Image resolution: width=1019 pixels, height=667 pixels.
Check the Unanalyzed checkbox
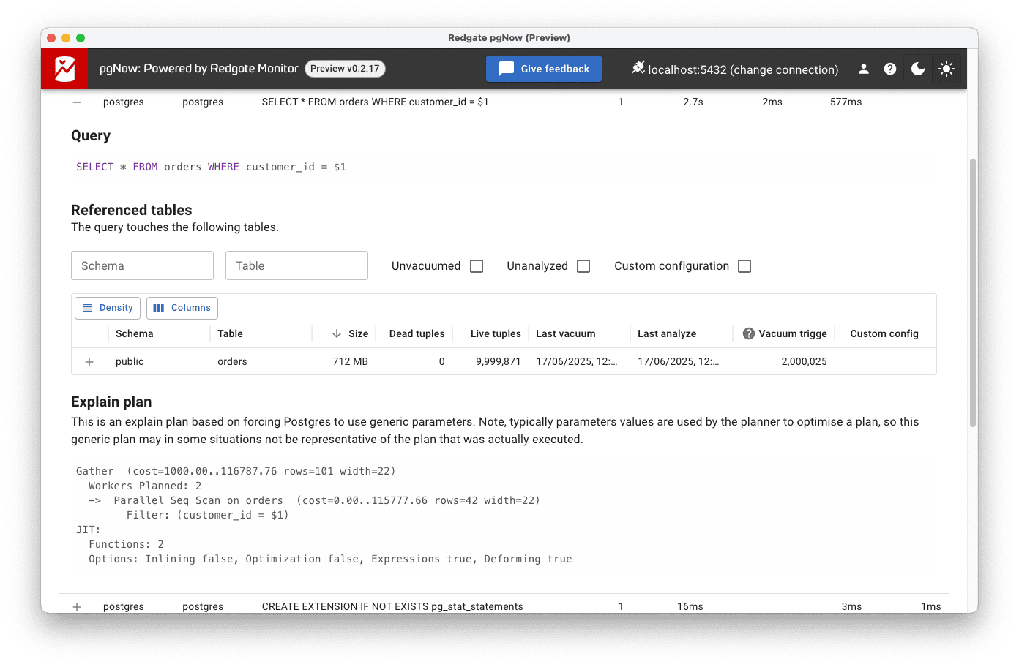point(583,265)
